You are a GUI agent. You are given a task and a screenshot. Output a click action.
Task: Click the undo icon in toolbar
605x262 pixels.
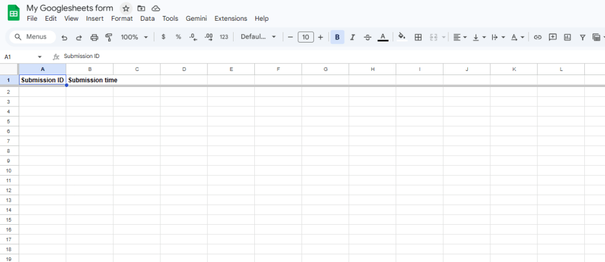point(64,37)
